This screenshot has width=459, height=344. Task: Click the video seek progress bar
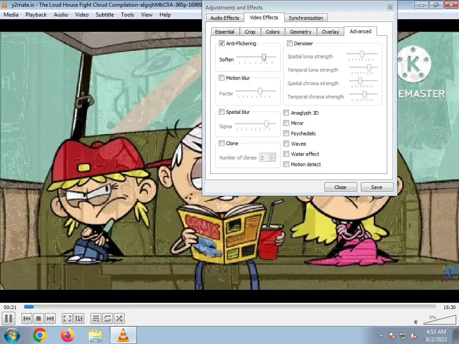point(230,307)
